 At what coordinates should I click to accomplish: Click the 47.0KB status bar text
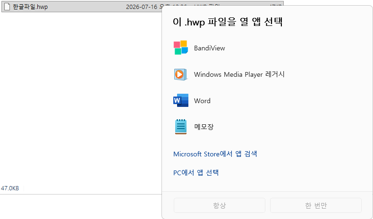pyautogui.click(x=10, y=188)
